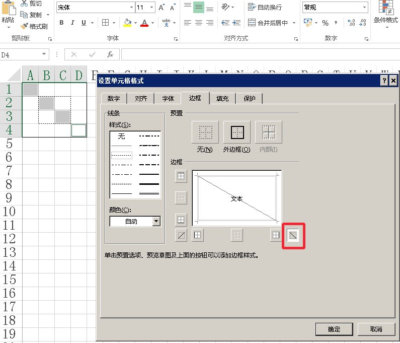This screenshot has height=343, width=400.
Task: Select the 无 border preset
Action: 205,132
